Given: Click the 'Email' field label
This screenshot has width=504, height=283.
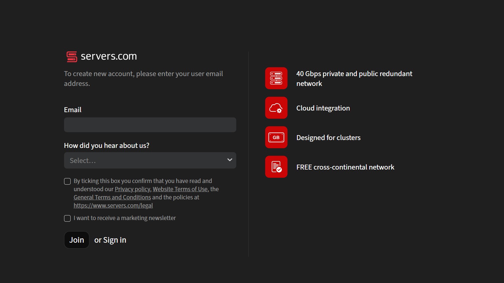Looking at the screenshot, I should click(73, 110).
